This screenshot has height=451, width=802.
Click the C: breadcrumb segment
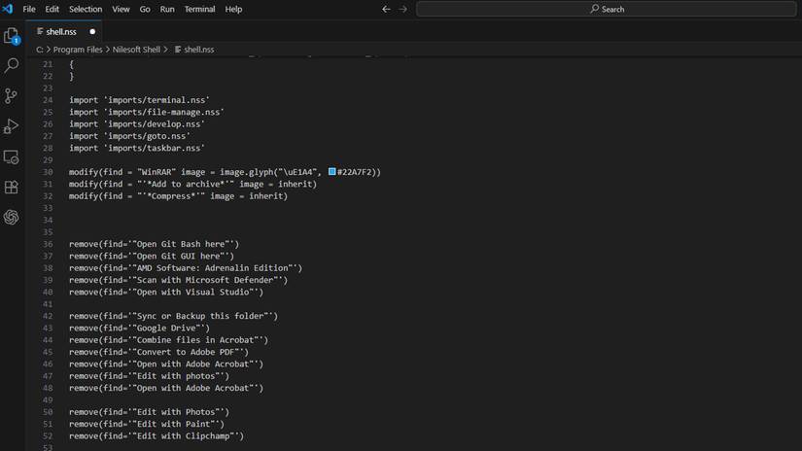tap(40, 50)
